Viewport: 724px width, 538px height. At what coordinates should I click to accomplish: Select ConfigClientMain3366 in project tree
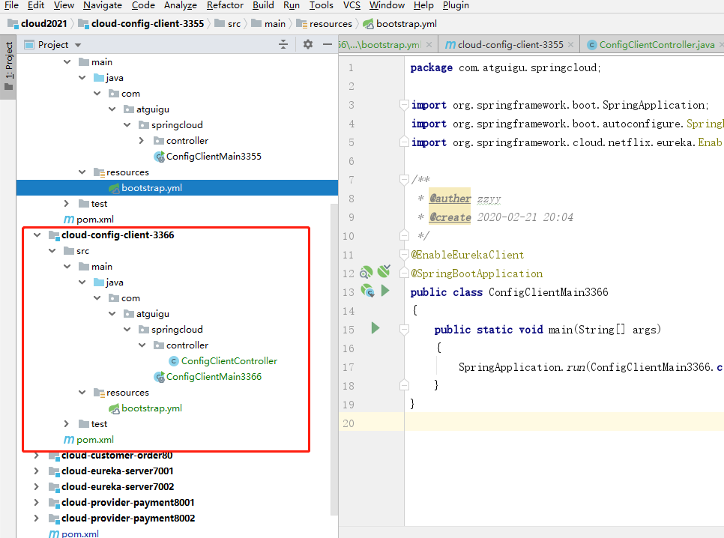tap(214, 376)
